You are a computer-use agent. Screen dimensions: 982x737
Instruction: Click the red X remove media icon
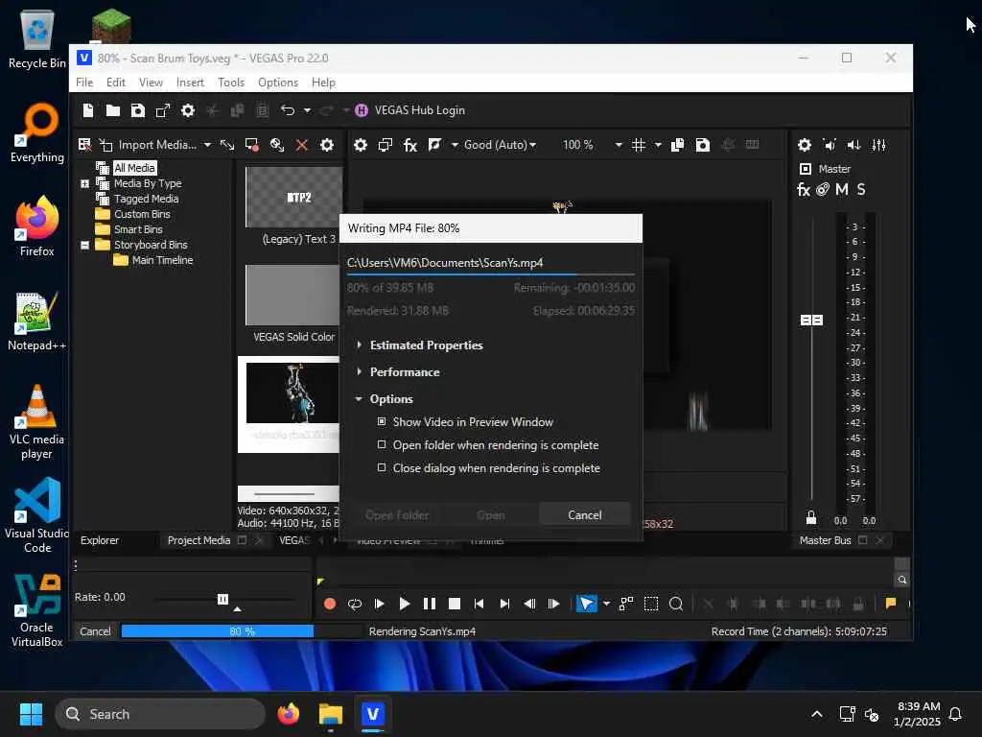tap(302, 145)
